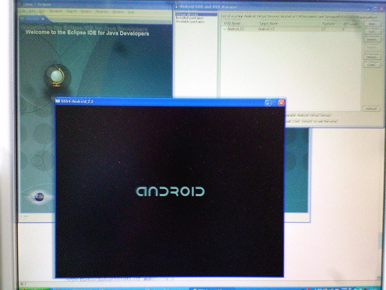Select the Android 2.2 AVD row
386x290 pixels.
click(x=291, y=29)
